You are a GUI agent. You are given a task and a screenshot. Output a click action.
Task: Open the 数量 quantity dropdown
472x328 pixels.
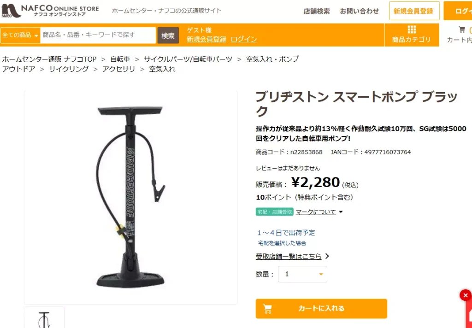pos(302,274)
